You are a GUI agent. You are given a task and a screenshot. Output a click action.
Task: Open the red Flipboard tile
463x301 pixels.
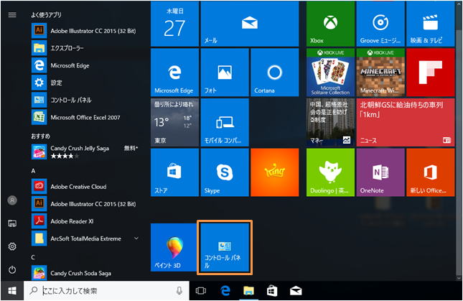[430, 73]
